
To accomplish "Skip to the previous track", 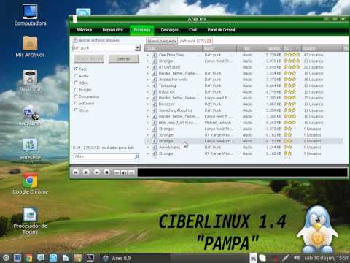I will pos(76,172).
